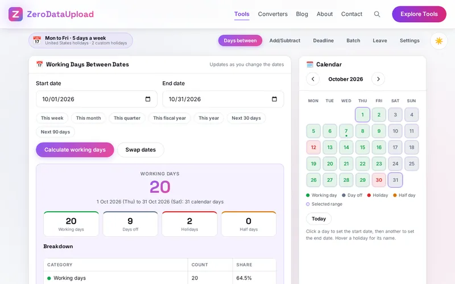Toggle the sun theme switch icon
The height and width of the screenshot is (284, 455).
(439, 41)
